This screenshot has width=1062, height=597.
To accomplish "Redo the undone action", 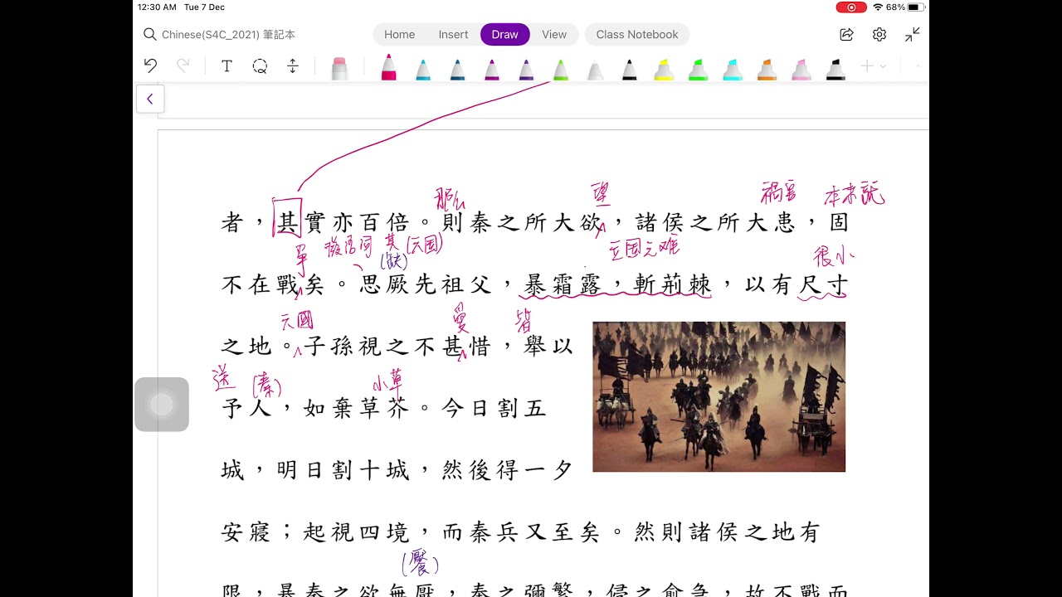I will [x=183, y=66].
